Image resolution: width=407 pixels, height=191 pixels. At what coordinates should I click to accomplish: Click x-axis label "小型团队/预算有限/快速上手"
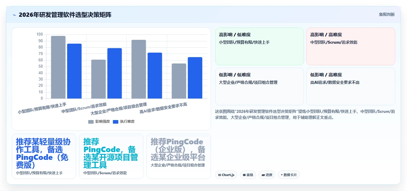coord(42,108)
